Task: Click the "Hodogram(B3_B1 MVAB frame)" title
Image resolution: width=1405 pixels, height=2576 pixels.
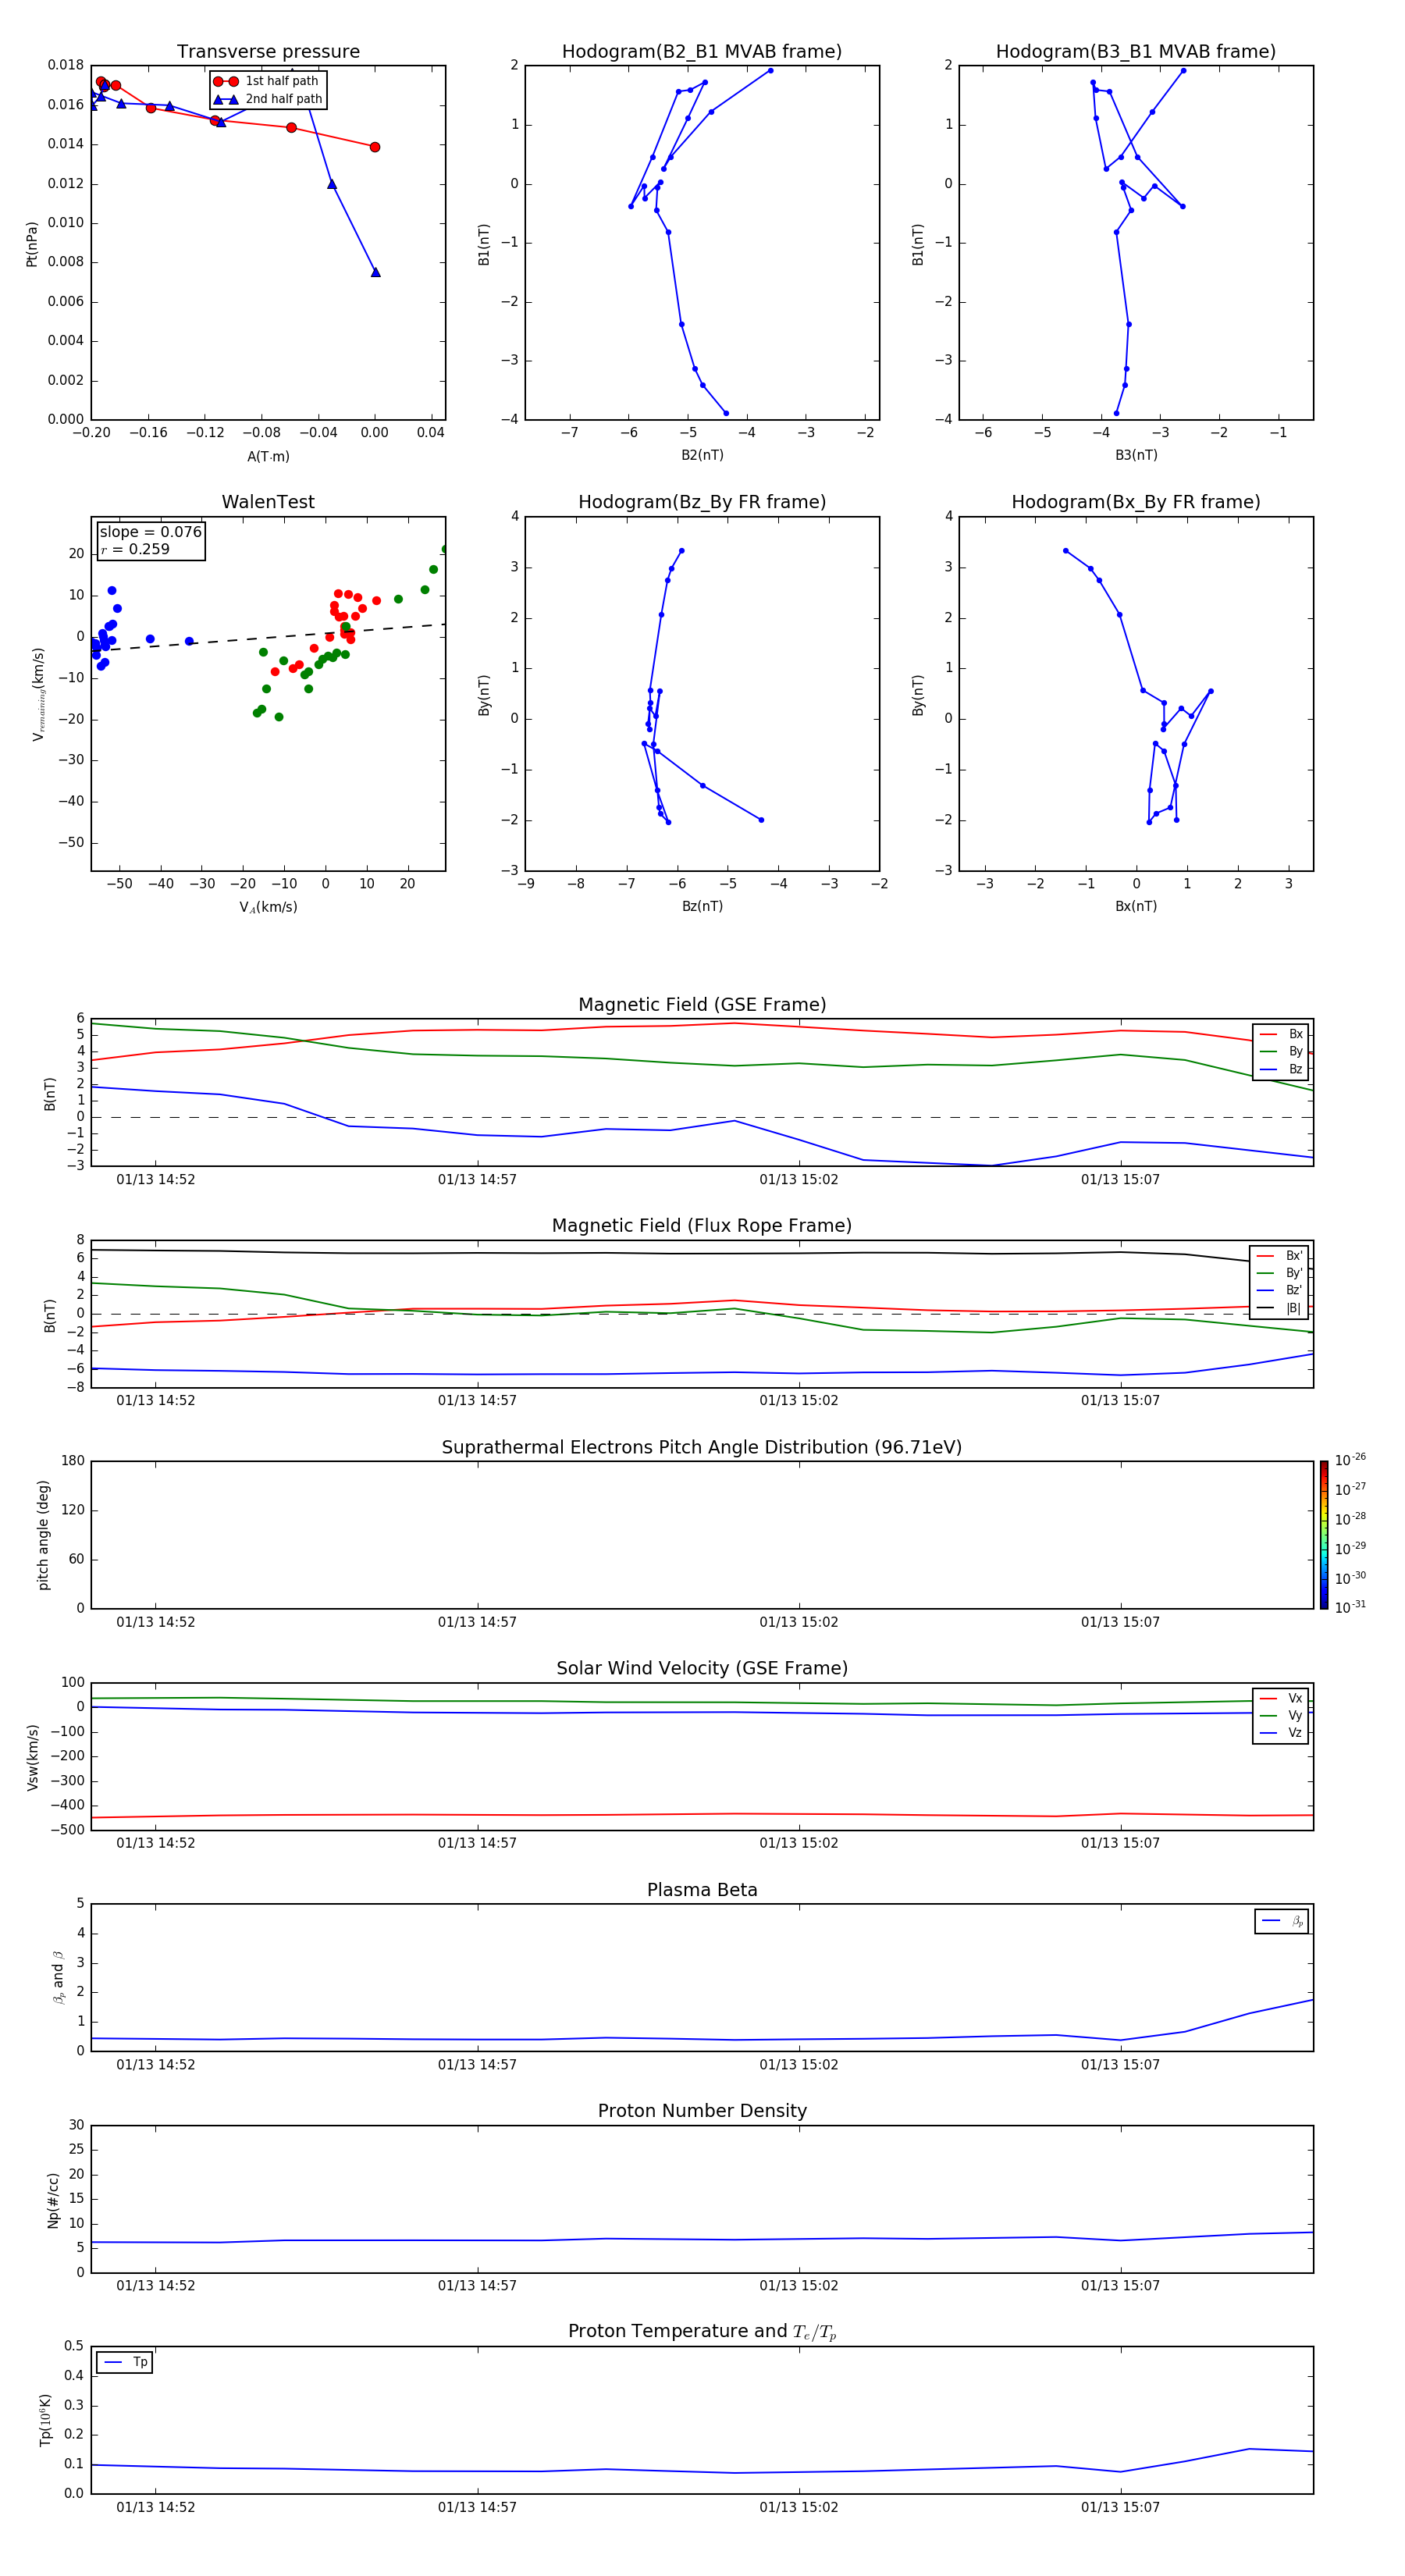Action: [x=1136, y=52]
